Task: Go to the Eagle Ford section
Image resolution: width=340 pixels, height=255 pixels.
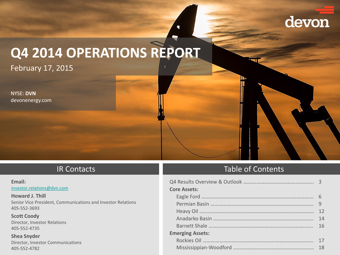Action: coord(188,197)
